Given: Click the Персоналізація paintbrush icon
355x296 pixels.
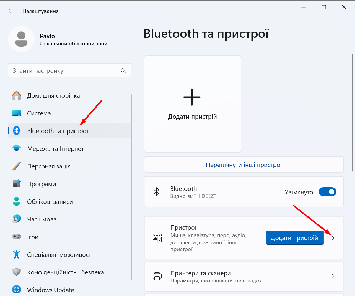Looking at the screenshot, I should pyautogui.click(x=17, y=166).
